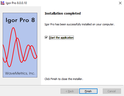
Task: Click the red waveform graphic
Action: [20, 47]
